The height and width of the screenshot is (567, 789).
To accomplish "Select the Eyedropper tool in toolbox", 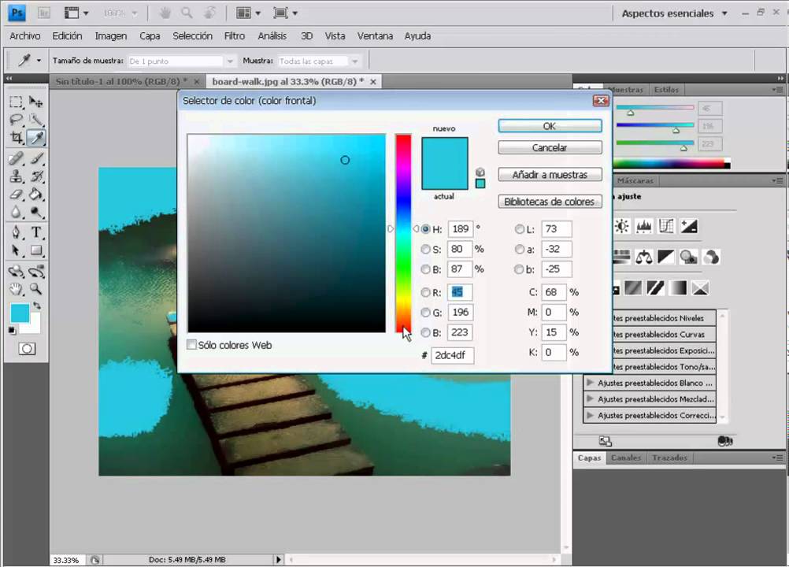I will pos(35,137).
